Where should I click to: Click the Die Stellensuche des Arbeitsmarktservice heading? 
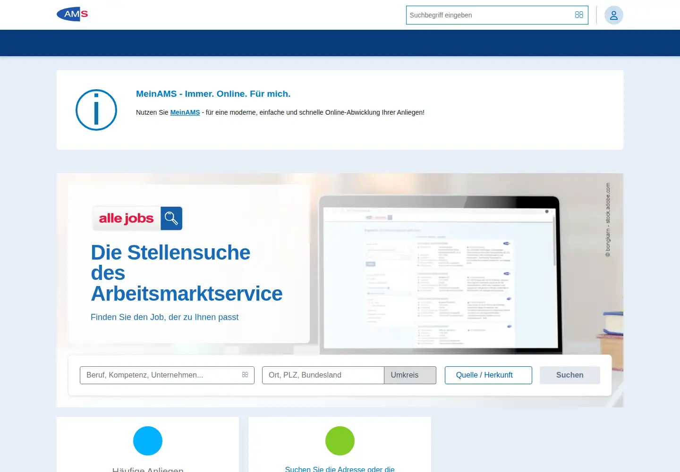[187, 273]
